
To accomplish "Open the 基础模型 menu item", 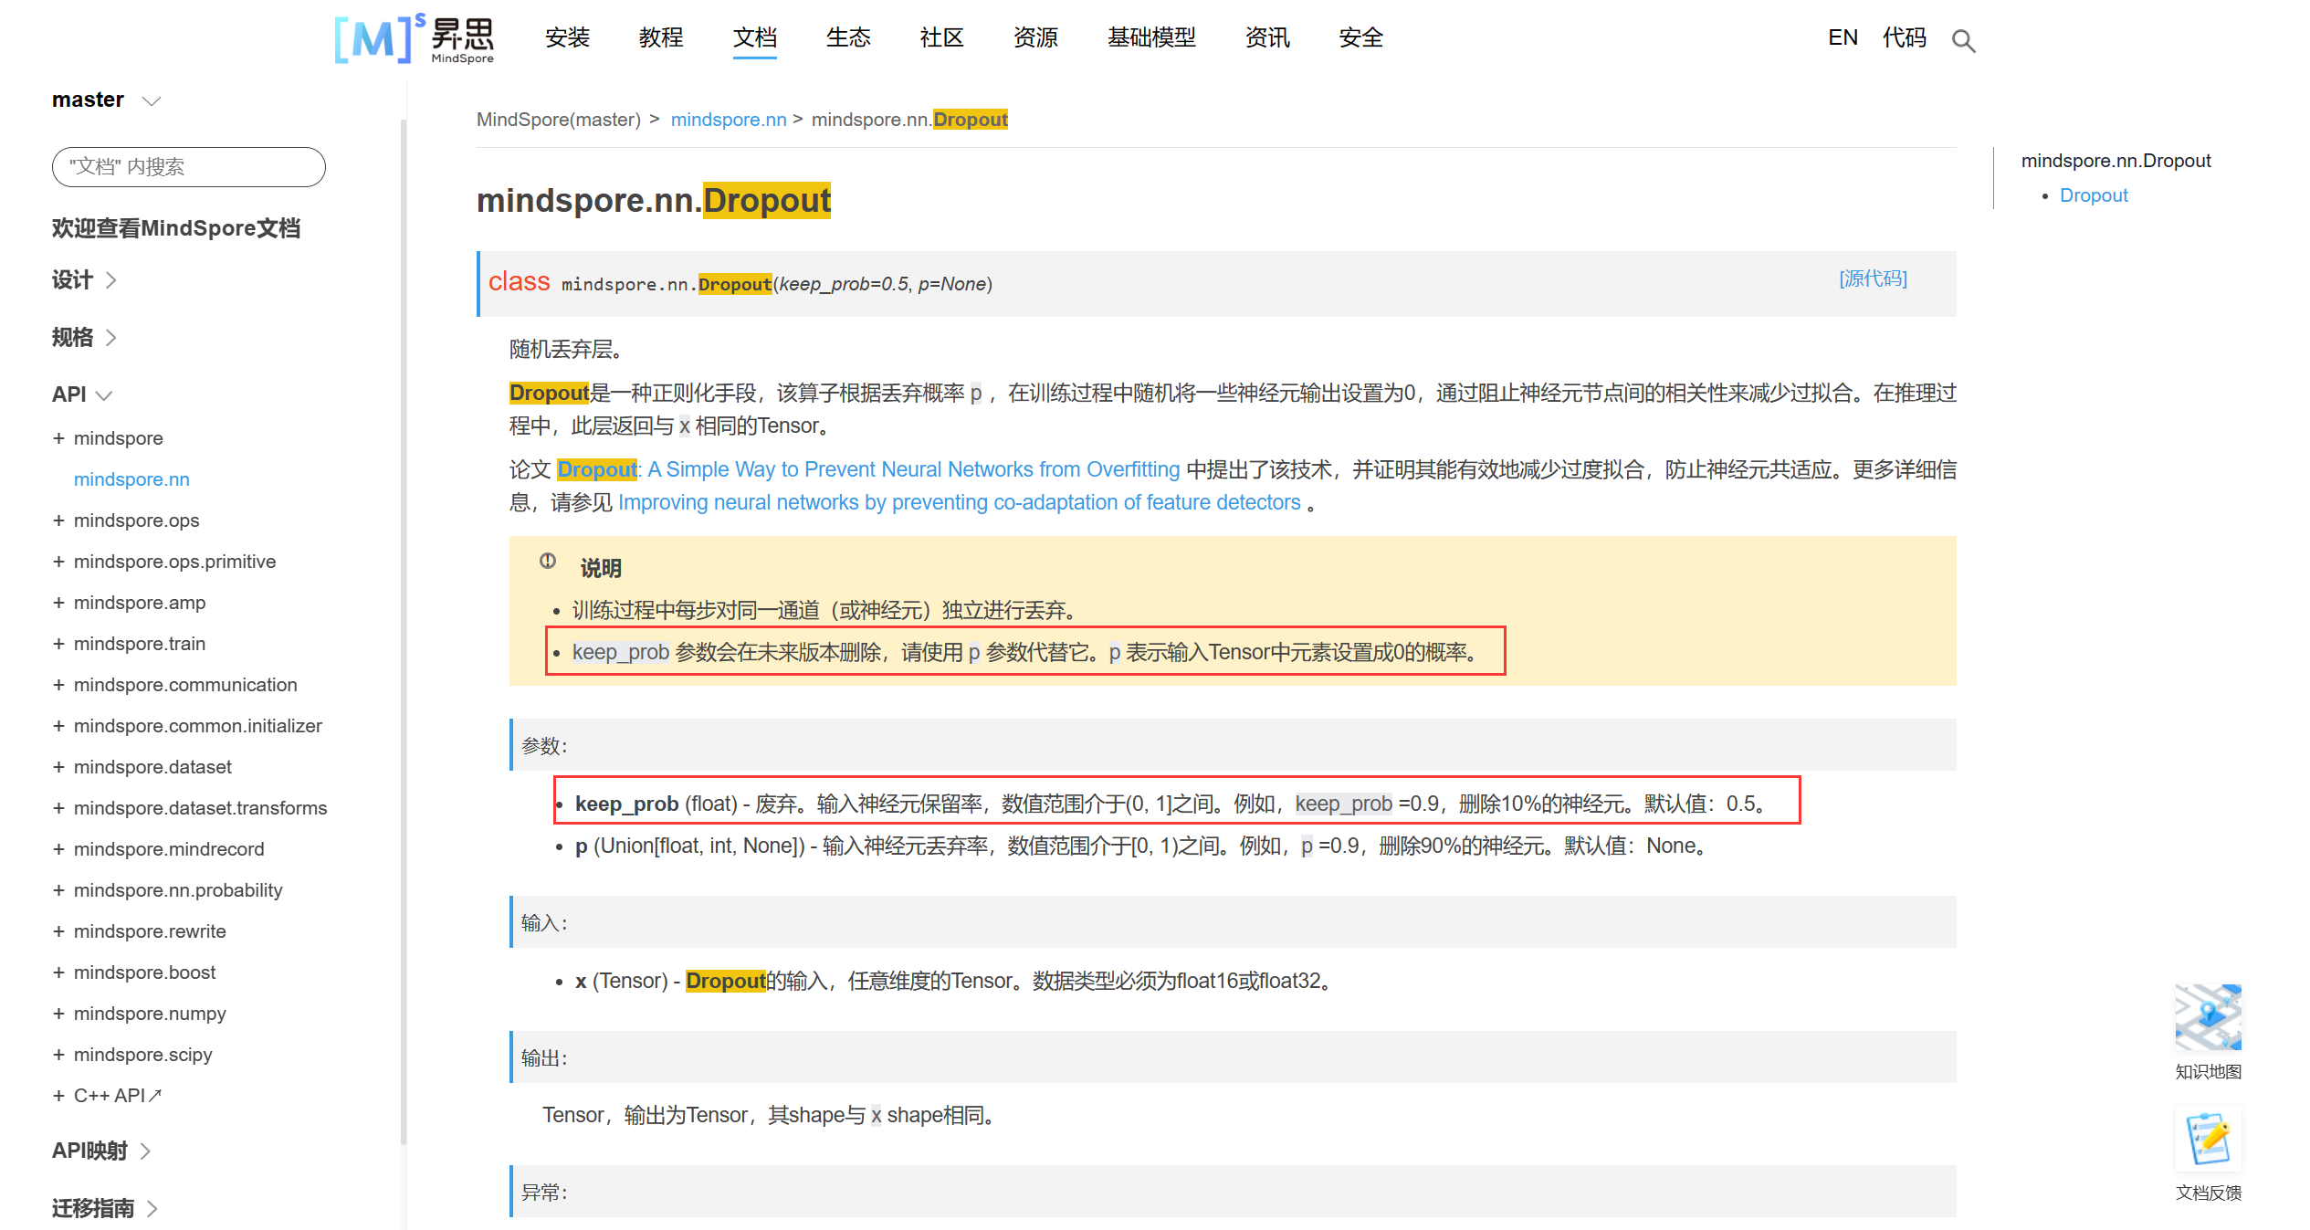I will coord(1150,37).
